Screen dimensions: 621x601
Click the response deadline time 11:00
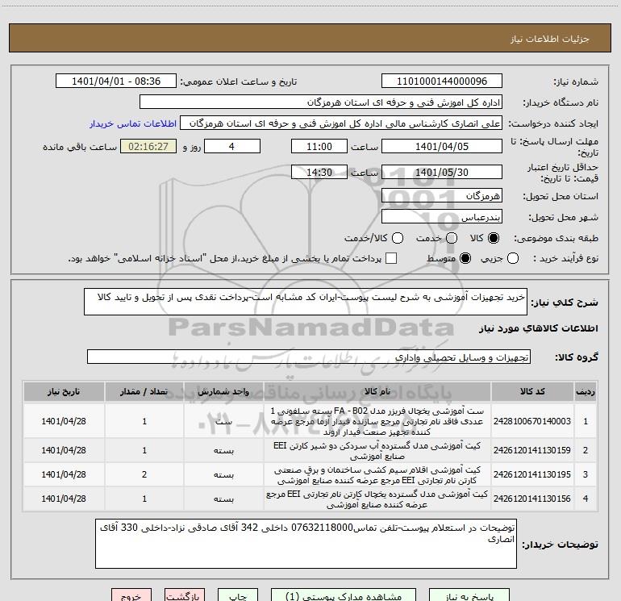(x=319, y=146)
